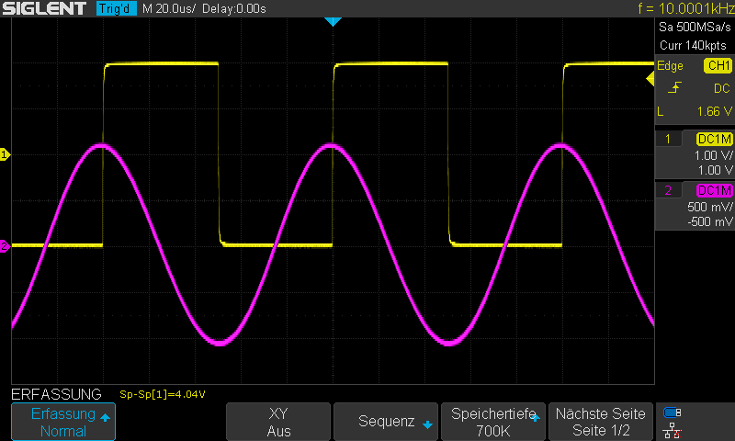Viewport: 735px width, 441px height.
Task: Click the Delay:0.00s readout
Action: point(234,9)
